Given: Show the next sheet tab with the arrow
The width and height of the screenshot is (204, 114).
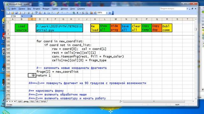Looking at the screenshot, I should [12, 101].
